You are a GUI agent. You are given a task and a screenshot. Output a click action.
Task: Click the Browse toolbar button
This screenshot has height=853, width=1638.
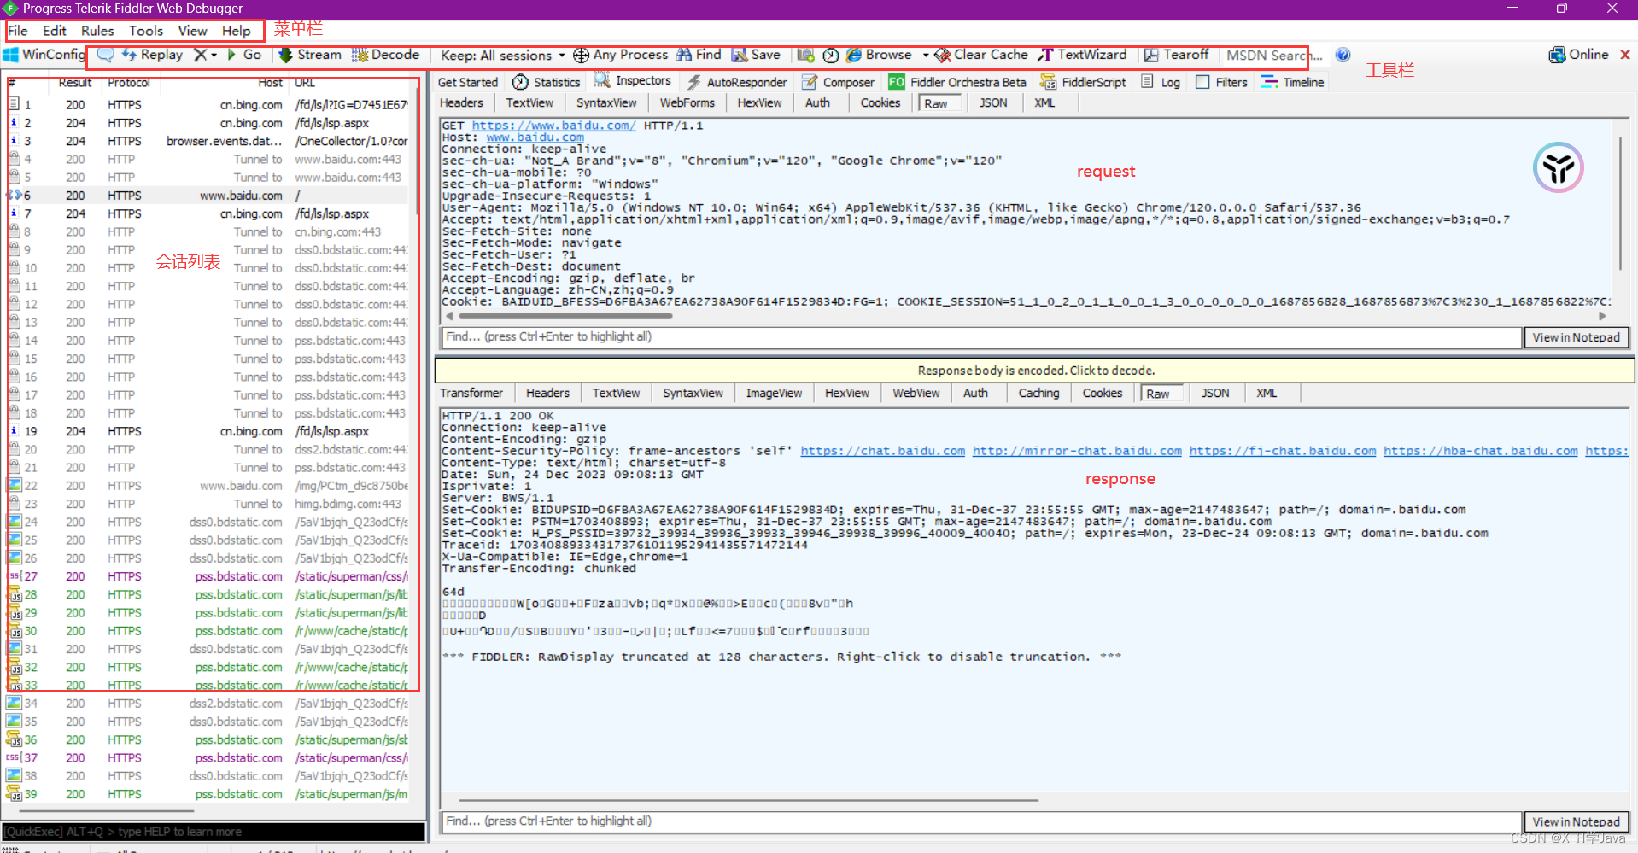879,55
